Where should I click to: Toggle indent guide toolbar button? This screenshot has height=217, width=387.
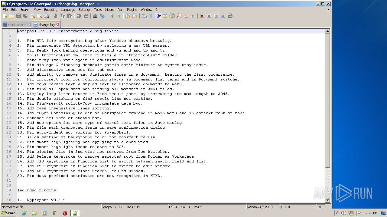pos(158,16)
